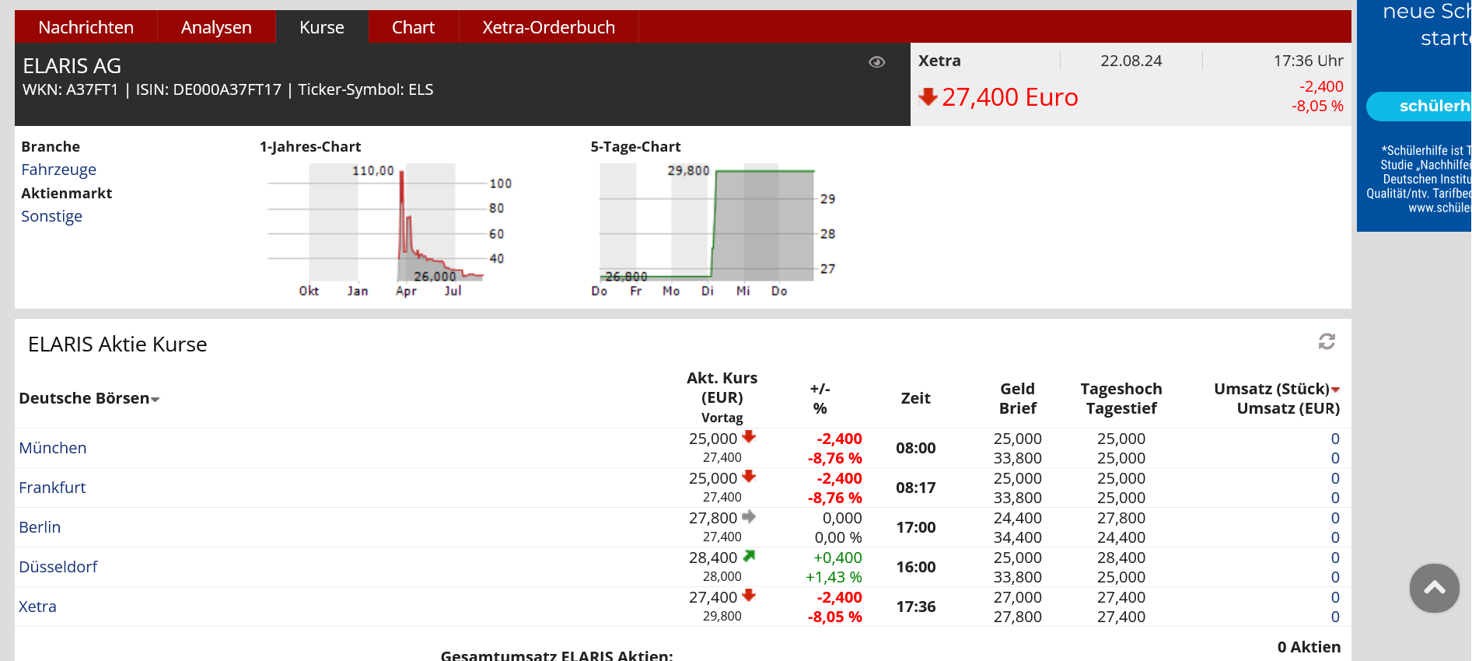Switch to the Xetra-Orderbuch tab
The height and width of the screenshot is (661, 1472).
[x=548, y=27]
